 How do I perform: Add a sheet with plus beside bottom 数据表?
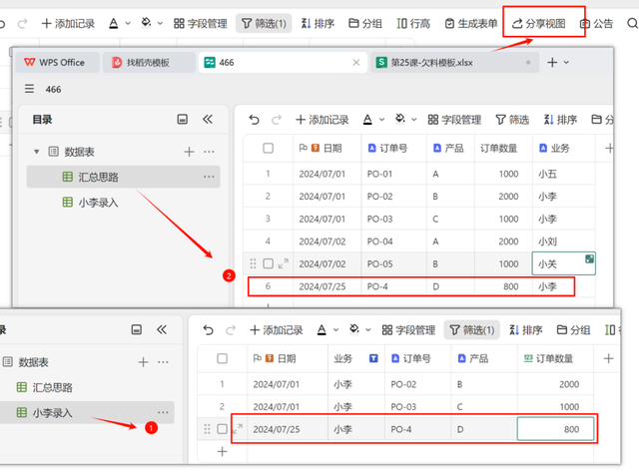[143, 362]
